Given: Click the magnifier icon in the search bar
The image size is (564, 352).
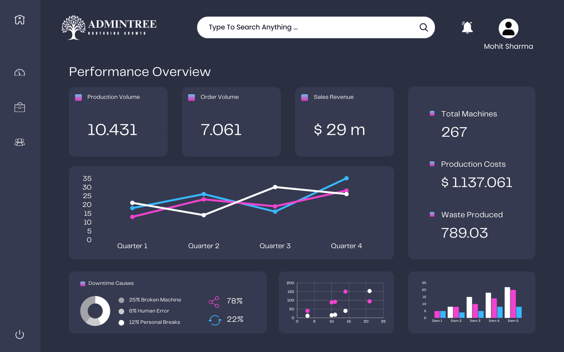Looking at the screenshot, I should pyautogui.click(x=423, y=27).
